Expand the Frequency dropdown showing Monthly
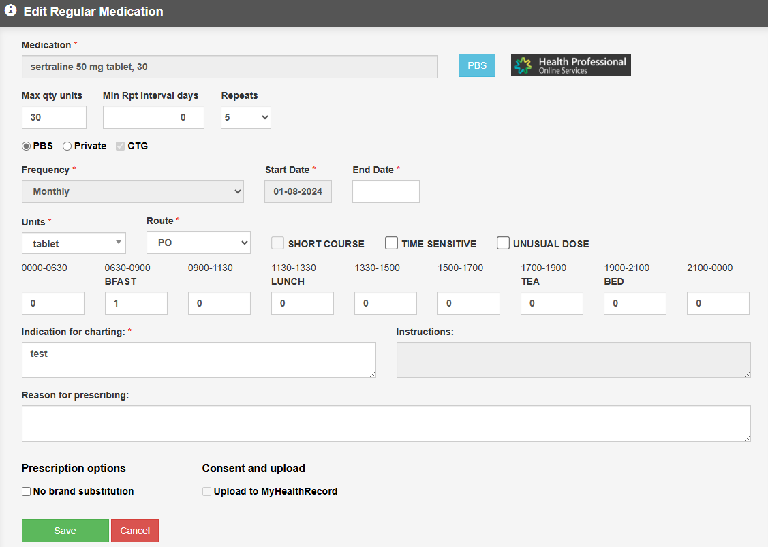The image size is (768, 547). pyautogui.click(x=132, y=191)
